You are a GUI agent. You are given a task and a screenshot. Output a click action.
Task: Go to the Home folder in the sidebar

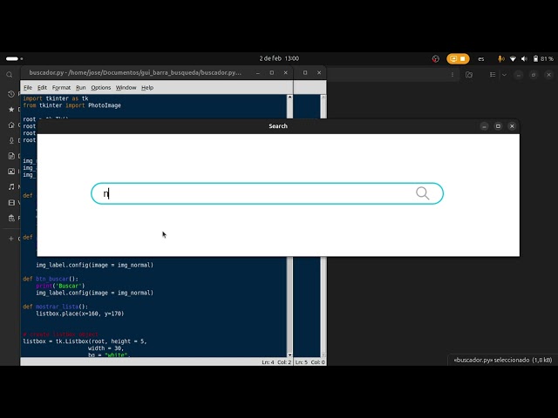pos(11,125)
